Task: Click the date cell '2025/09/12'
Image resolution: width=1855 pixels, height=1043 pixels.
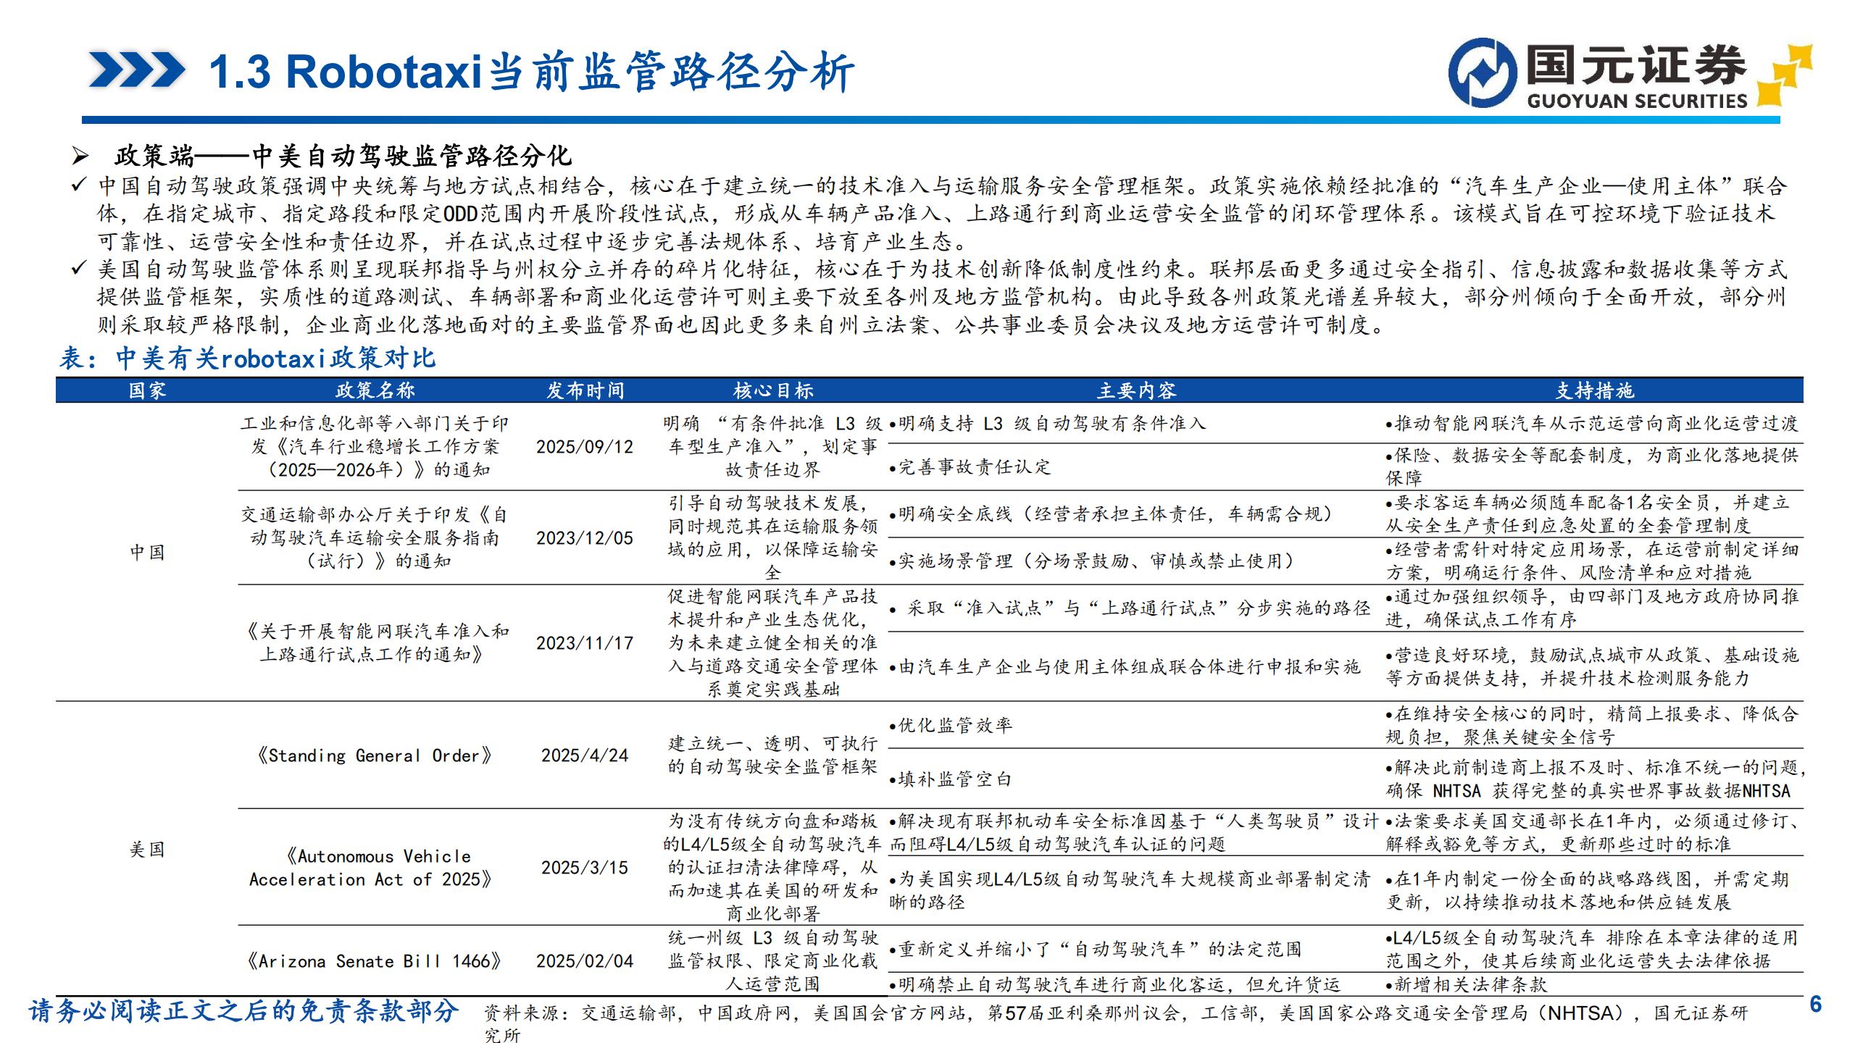Action: point(585,447)
